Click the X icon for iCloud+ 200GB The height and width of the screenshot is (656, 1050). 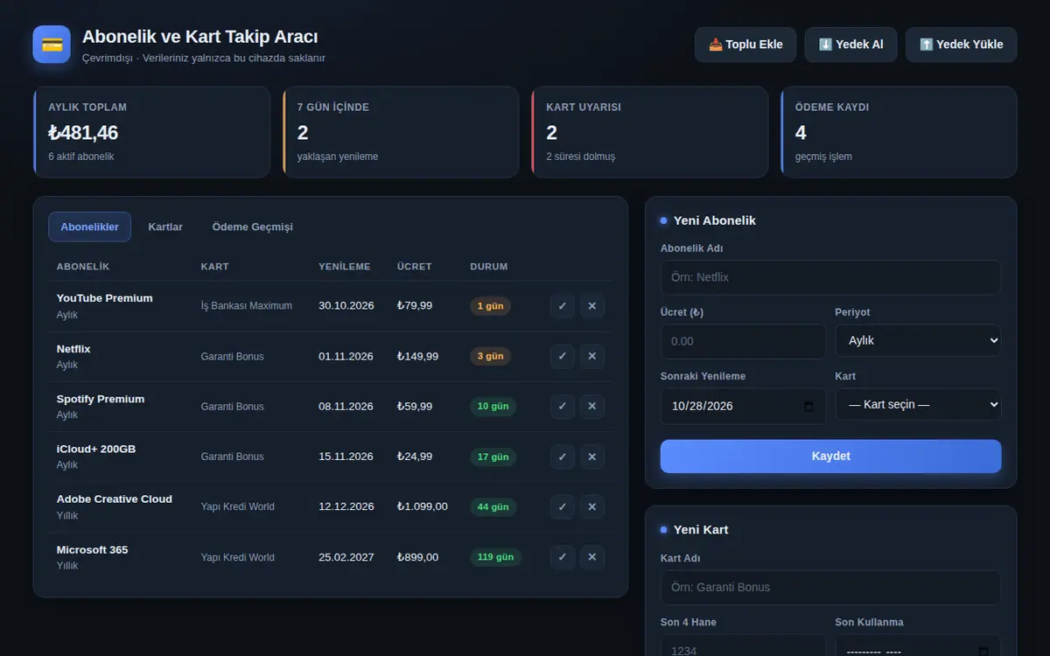coord(592,457)
